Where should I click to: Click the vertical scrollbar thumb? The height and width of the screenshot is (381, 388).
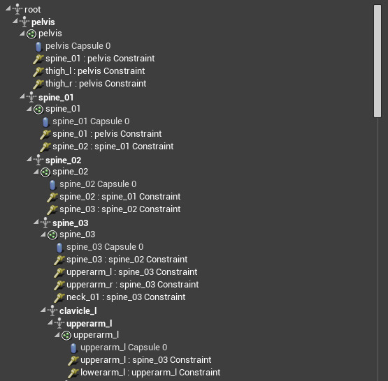click(378, 61)
